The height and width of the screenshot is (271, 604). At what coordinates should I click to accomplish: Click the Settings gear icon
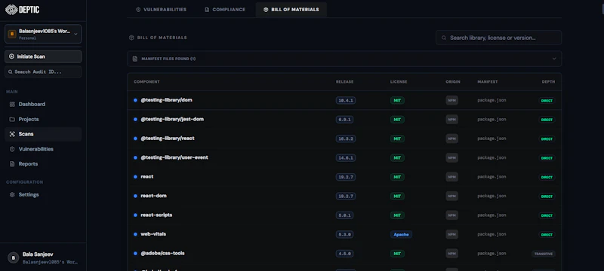click(12, 195)
